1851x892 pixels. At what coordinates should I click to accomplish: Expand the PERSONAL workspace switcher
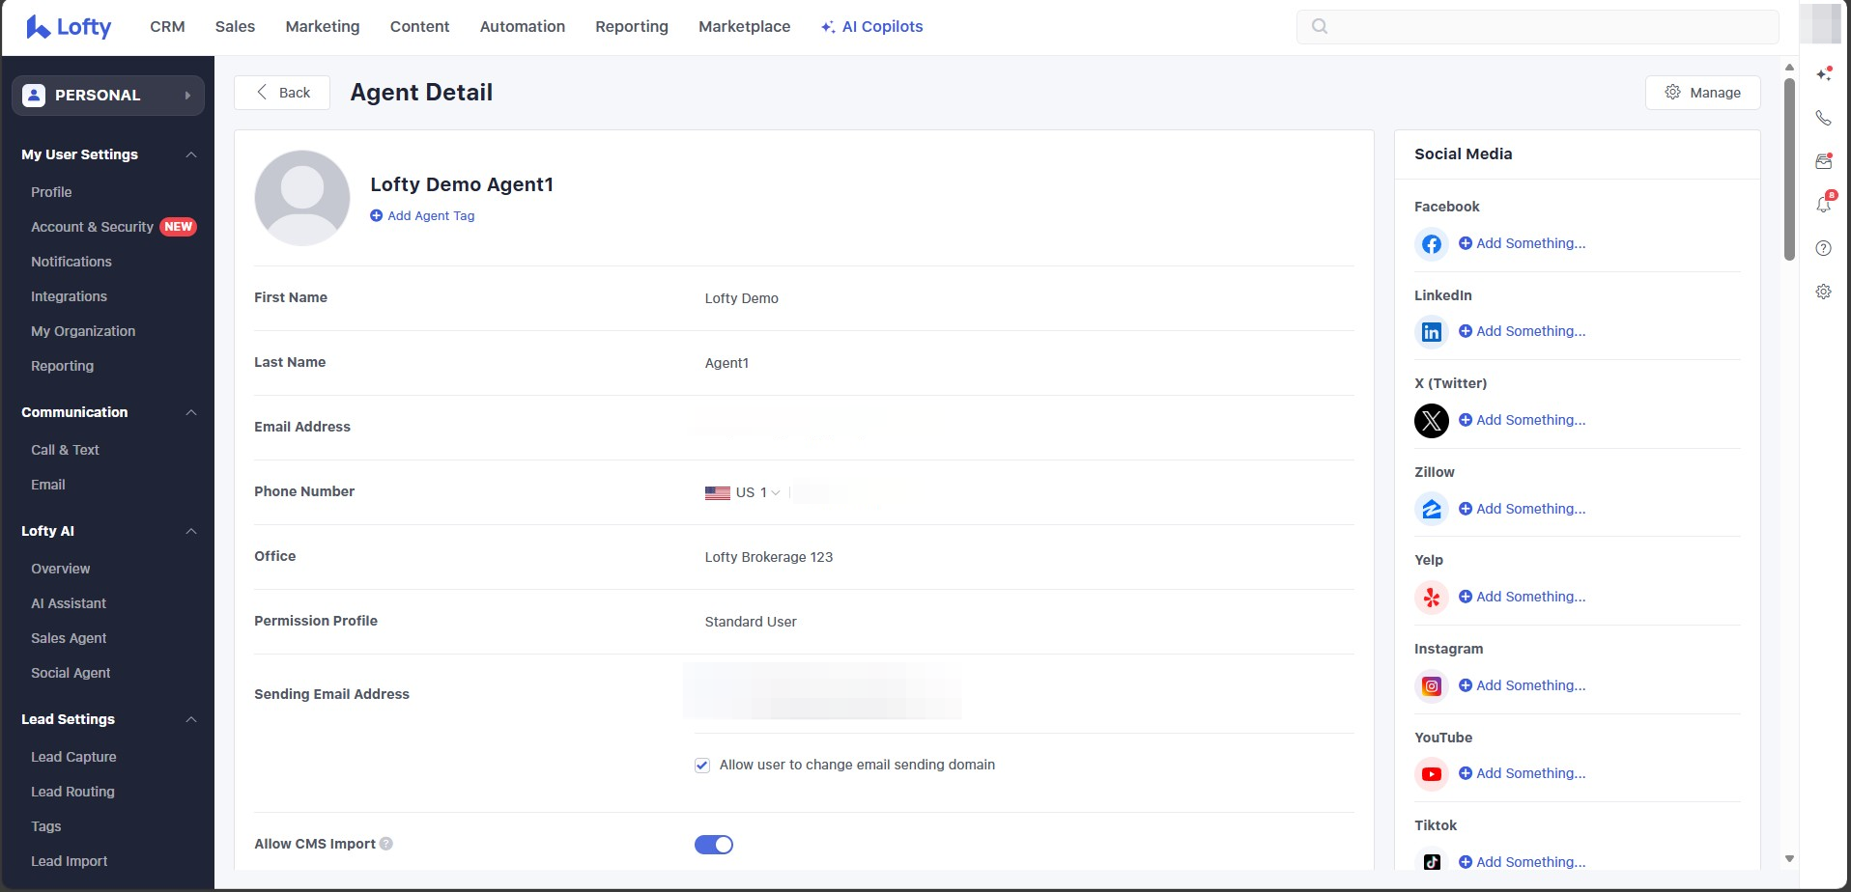coord(108,96)
